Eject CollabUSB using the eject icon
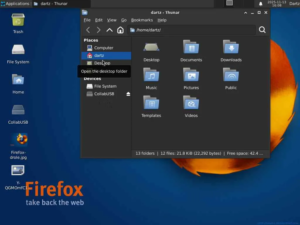300x225 pixels. tap(128, 94)
